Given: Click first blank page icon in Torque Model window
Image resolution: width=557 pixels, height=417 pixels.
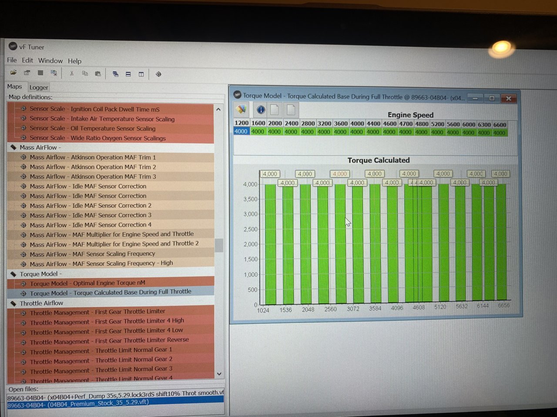Looking at the screenshot, I should point(275,109).
